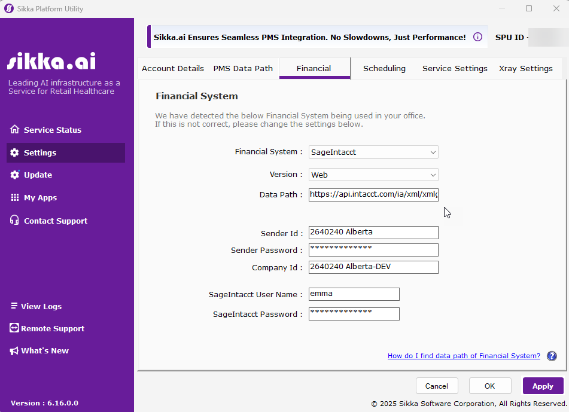Click the Version : 6.16.0.0 text
Viewport: 569px width, 412px height.
(44, 403)
